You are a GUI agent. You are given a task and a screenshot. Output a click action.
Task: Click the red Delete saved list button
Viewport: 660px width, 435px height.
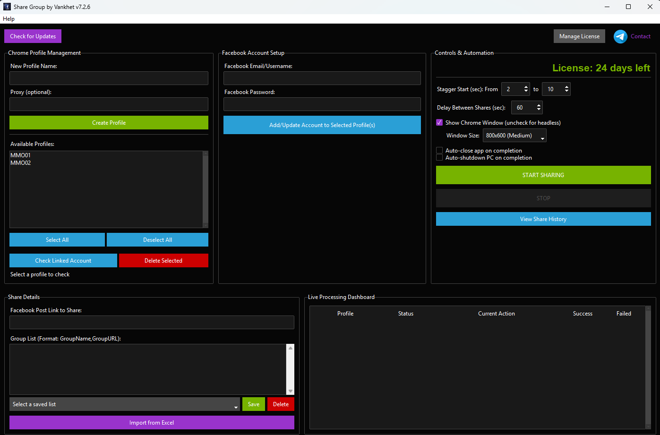pos(281,404)
